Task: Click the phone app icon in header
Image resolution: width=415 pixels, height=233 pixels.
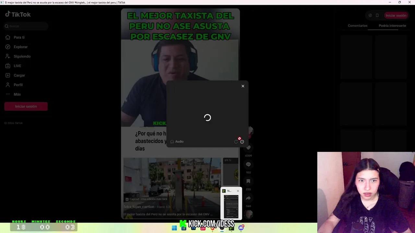Action: pos(377,16)
